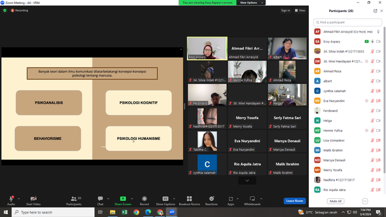Expand Apps options arrow
Viewport: 386px width, 217px height.
point(238,199)
